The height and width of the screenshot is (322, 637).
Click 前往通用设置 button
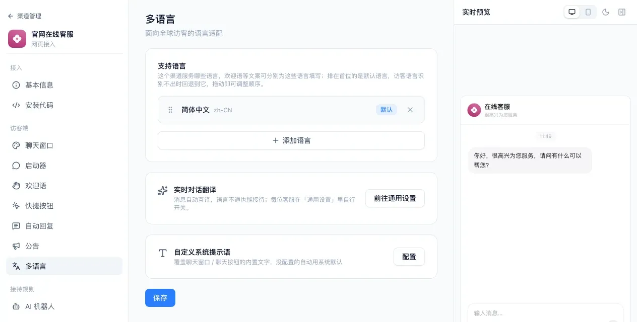click(395, 198)
